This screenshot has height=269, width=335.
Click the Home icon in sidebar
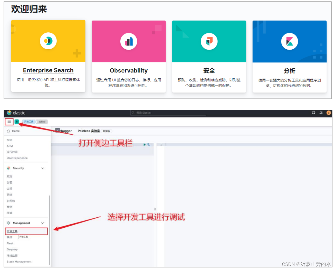pyautogui.click(x=8, y=131)
